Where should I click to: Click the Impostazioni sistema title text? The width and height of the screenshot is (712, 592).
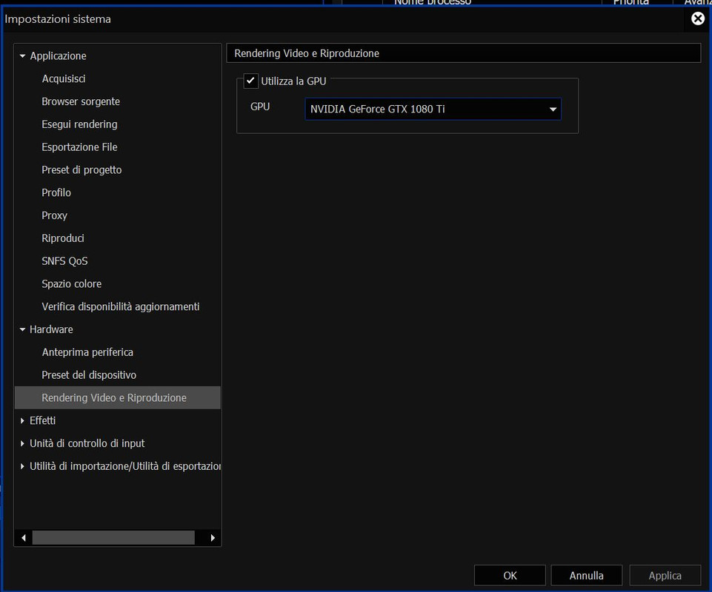(x=58, y=19)
